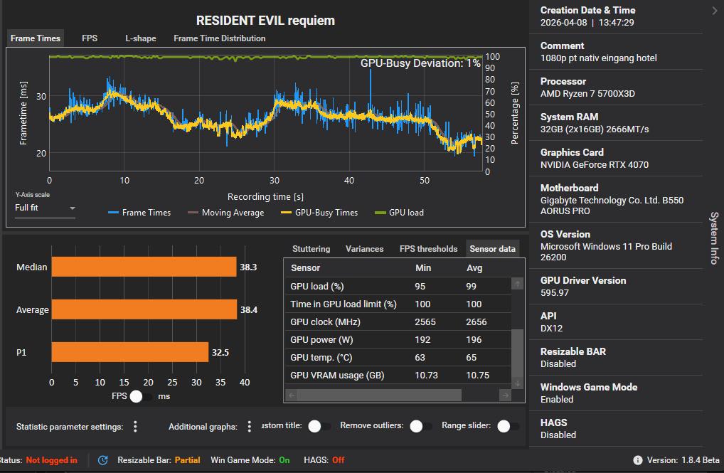Click the GPU-Busy Deviation 1% label
This screenshot has width=724, height=473.
420,63
